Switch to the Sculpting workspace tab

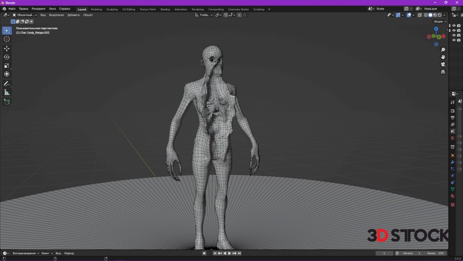click(x=112, y=9)
